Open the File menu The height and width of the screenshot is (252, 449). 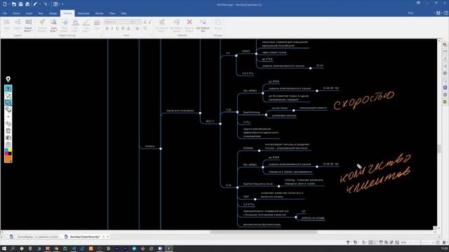5,13
